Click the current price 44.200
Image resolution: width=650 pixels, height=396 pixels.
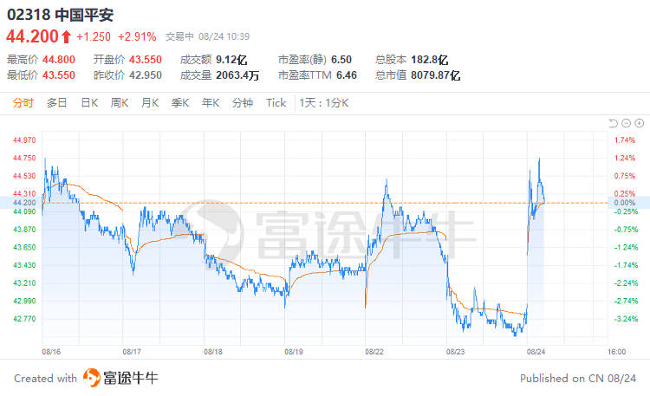point(32,36)
